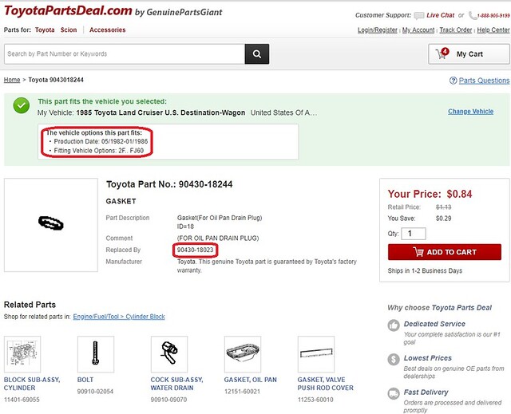The height and width of the screenshot is (414, 511).
Task: Click the bolt part thumbnail
Action: click(x=96, y=354)
